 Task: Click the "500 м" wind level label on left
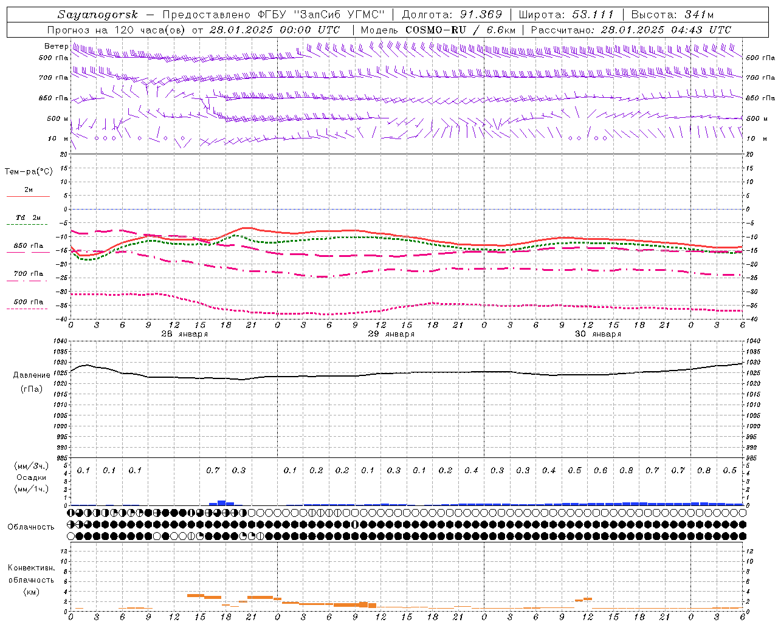coord(57,118)
